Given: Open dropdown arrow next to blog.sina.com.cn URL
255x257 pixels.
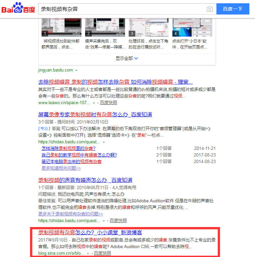Looking at the screenshot, I should click(88, 254).
